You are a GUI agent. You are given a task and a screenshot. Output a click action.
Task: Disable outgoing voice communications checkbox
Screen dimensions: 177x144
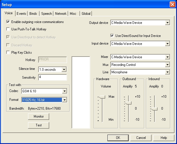pos(8,22)
